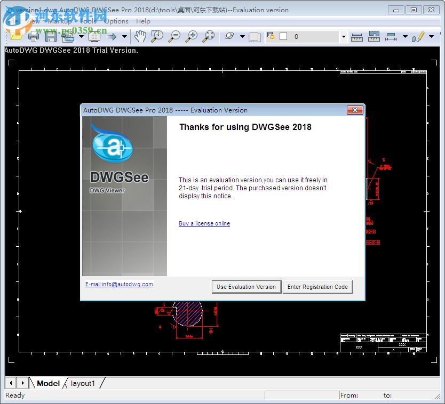This screenshot has height=404, width=445.
Task: Select the measure length ruler tool
Action: pos(357,37)
